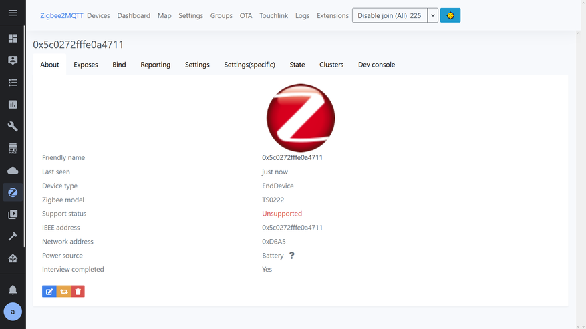586x329 pixels.
Task: Open the cloud sidebar icon
Action: pos(13,171)
